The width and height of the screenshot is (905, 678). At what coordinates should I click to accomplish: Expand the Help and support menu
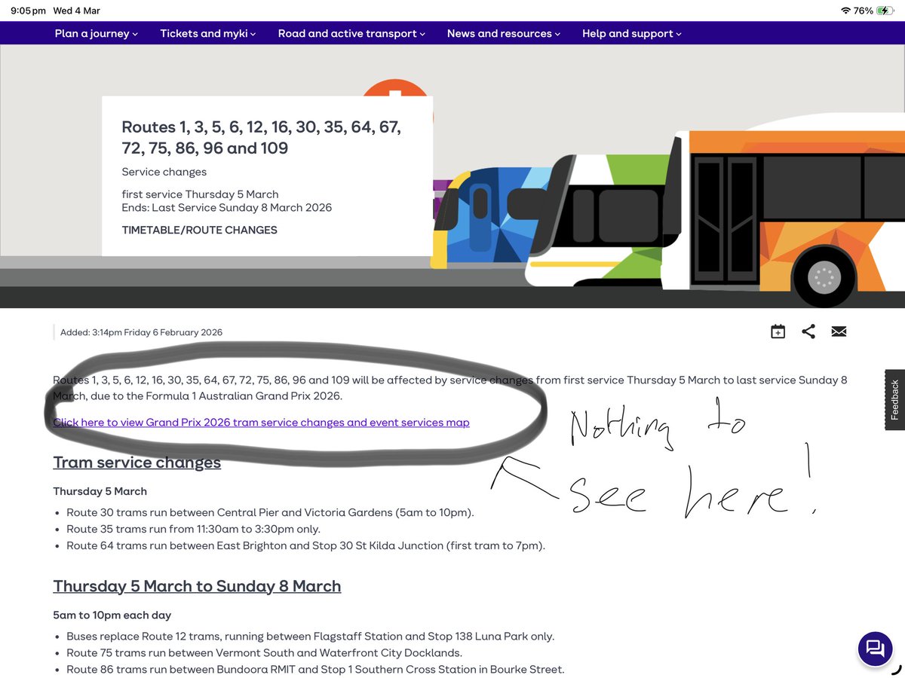(632, 33)
